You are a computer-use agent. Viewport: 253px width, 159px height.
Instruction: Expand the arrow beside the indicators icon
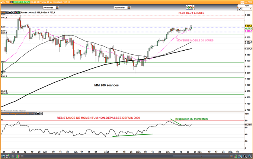[x=193, y=7]
